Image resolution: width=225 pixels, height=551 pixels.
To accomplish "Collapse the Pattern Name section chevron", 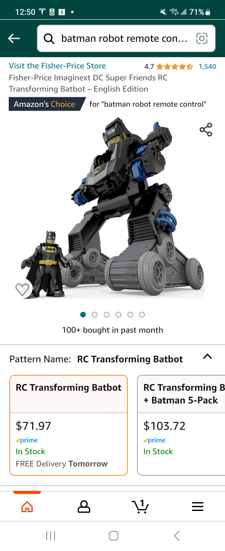I will [207, 356].
